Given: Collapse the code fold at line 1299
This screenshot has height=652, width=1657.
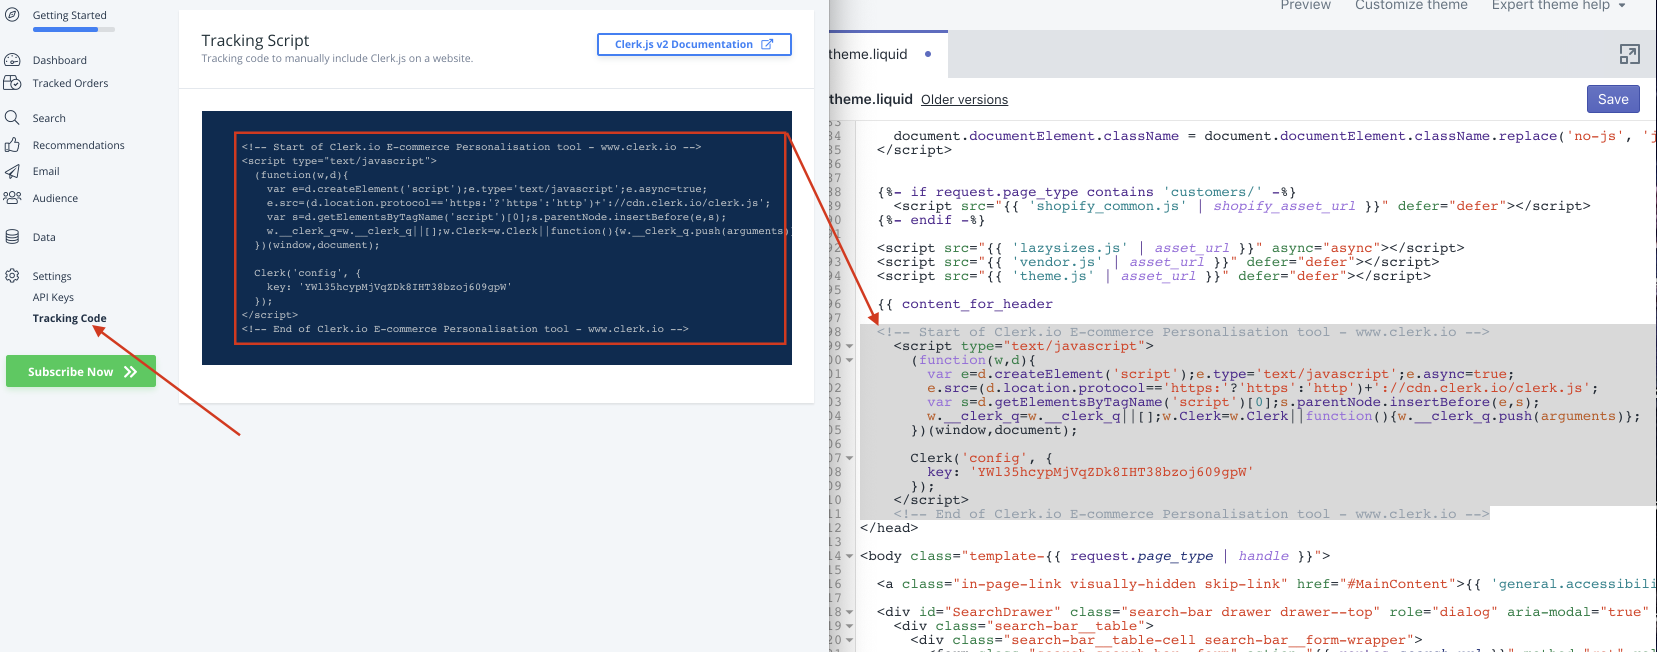Looking at the screenshot, I should [850, 345].
